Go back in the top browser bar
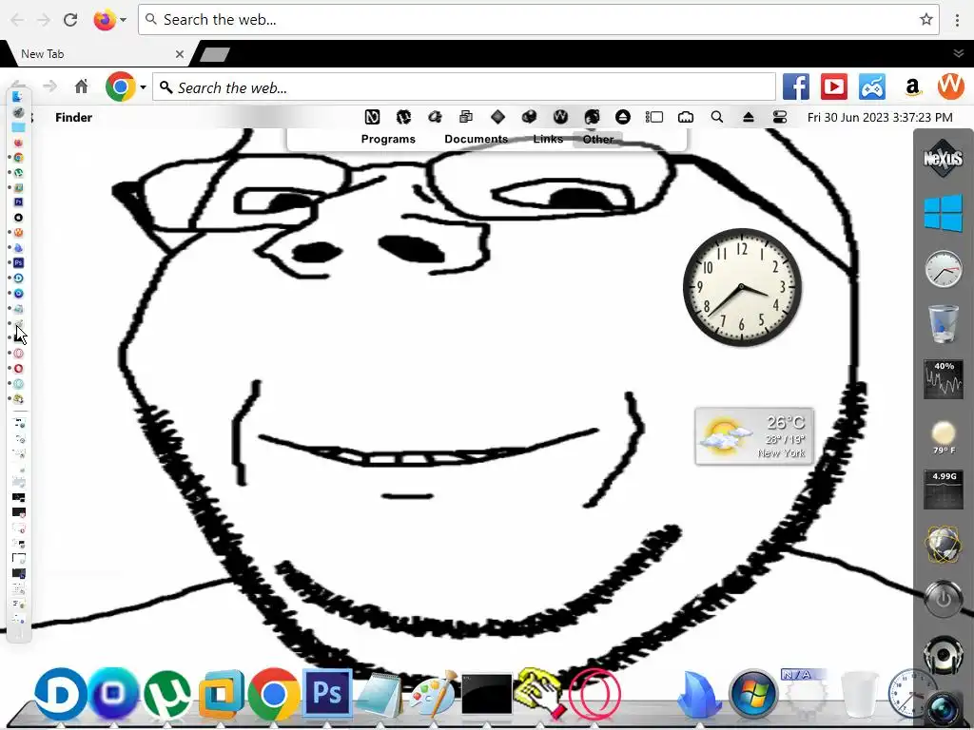 click(x=17, y=20)
